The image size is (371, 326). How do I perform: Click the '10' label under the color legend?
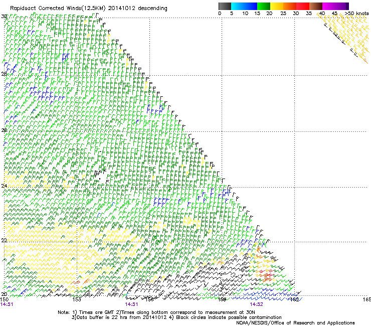tap(245, 14)
